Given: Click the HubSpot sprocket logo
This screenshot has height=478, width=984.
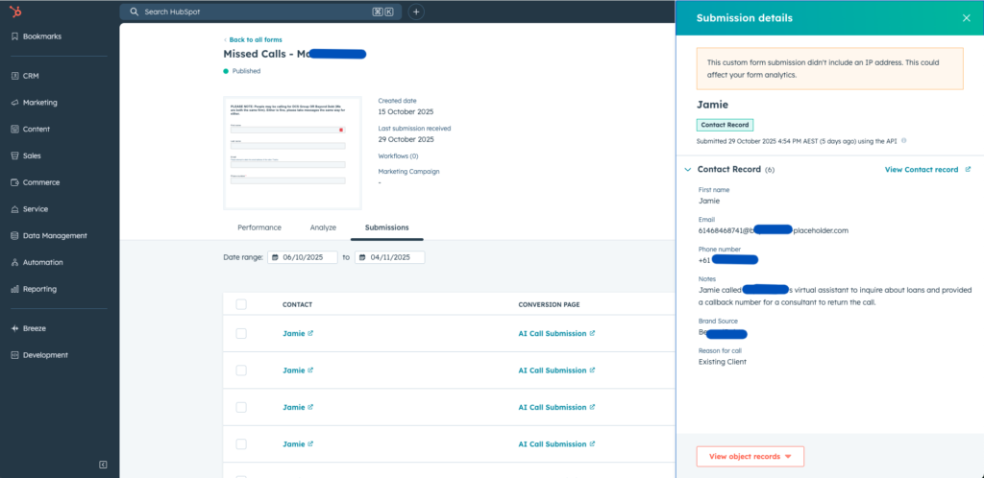Looking at the screenshot, I should [16, 12].
